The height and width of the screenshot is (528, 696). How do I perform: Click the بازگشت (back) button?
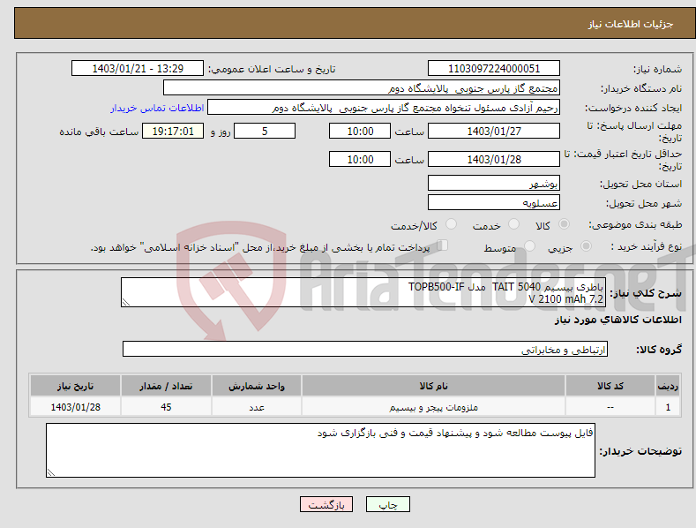(x=326, y=504)
